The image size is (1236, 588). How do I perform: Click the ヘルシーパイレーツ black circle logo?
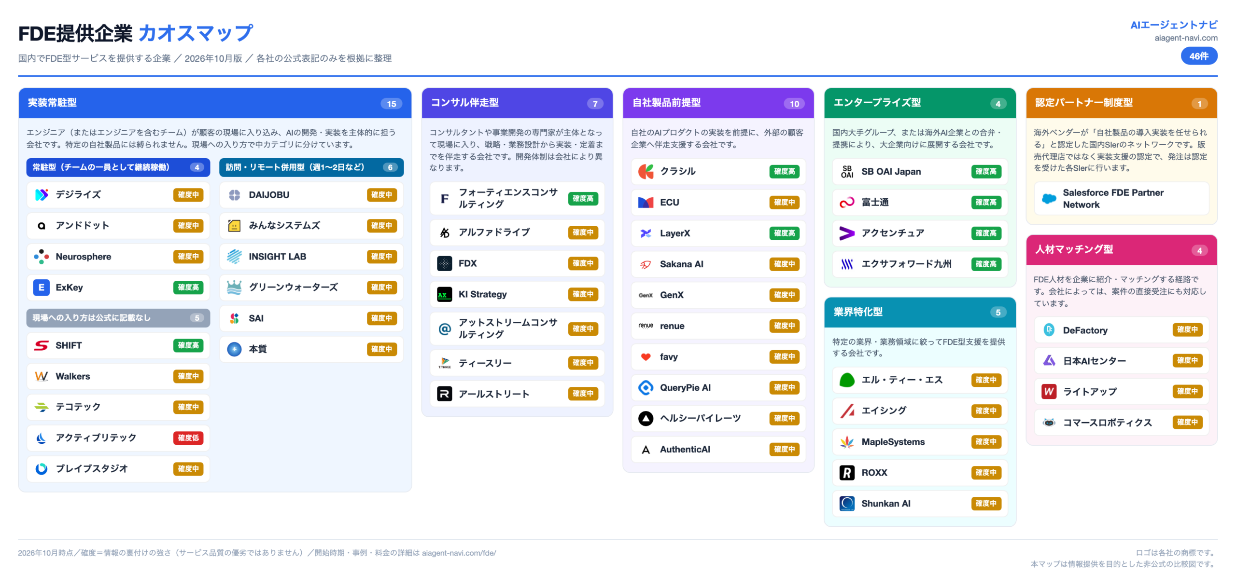(x=646, y=419)
